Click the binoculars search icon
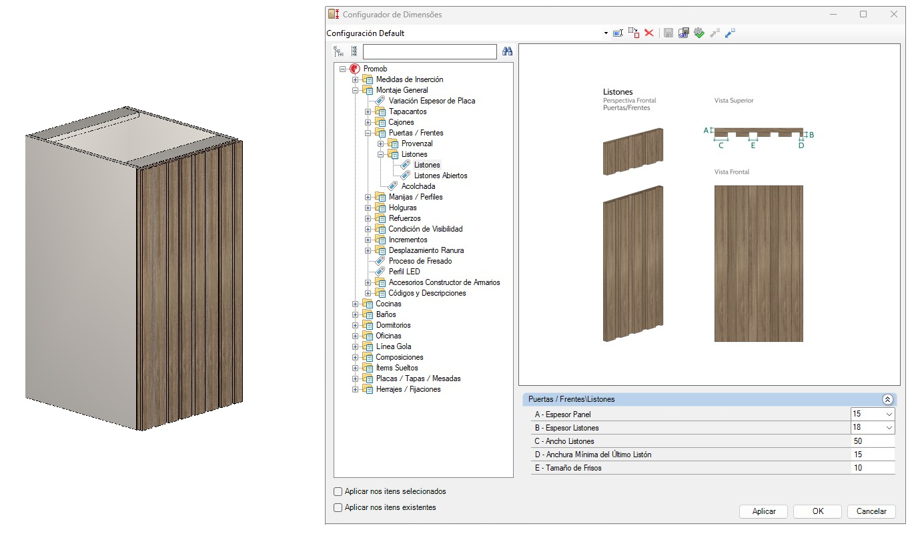Image resolution: width=910 pixels, height=536 pixels. point(507,51)
